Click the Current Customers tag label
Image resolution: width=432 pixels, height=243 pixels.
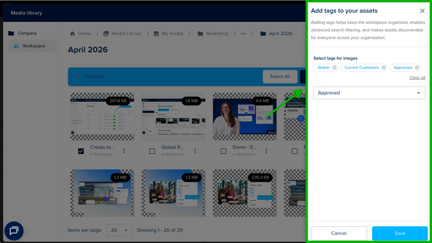click(362, 68)
